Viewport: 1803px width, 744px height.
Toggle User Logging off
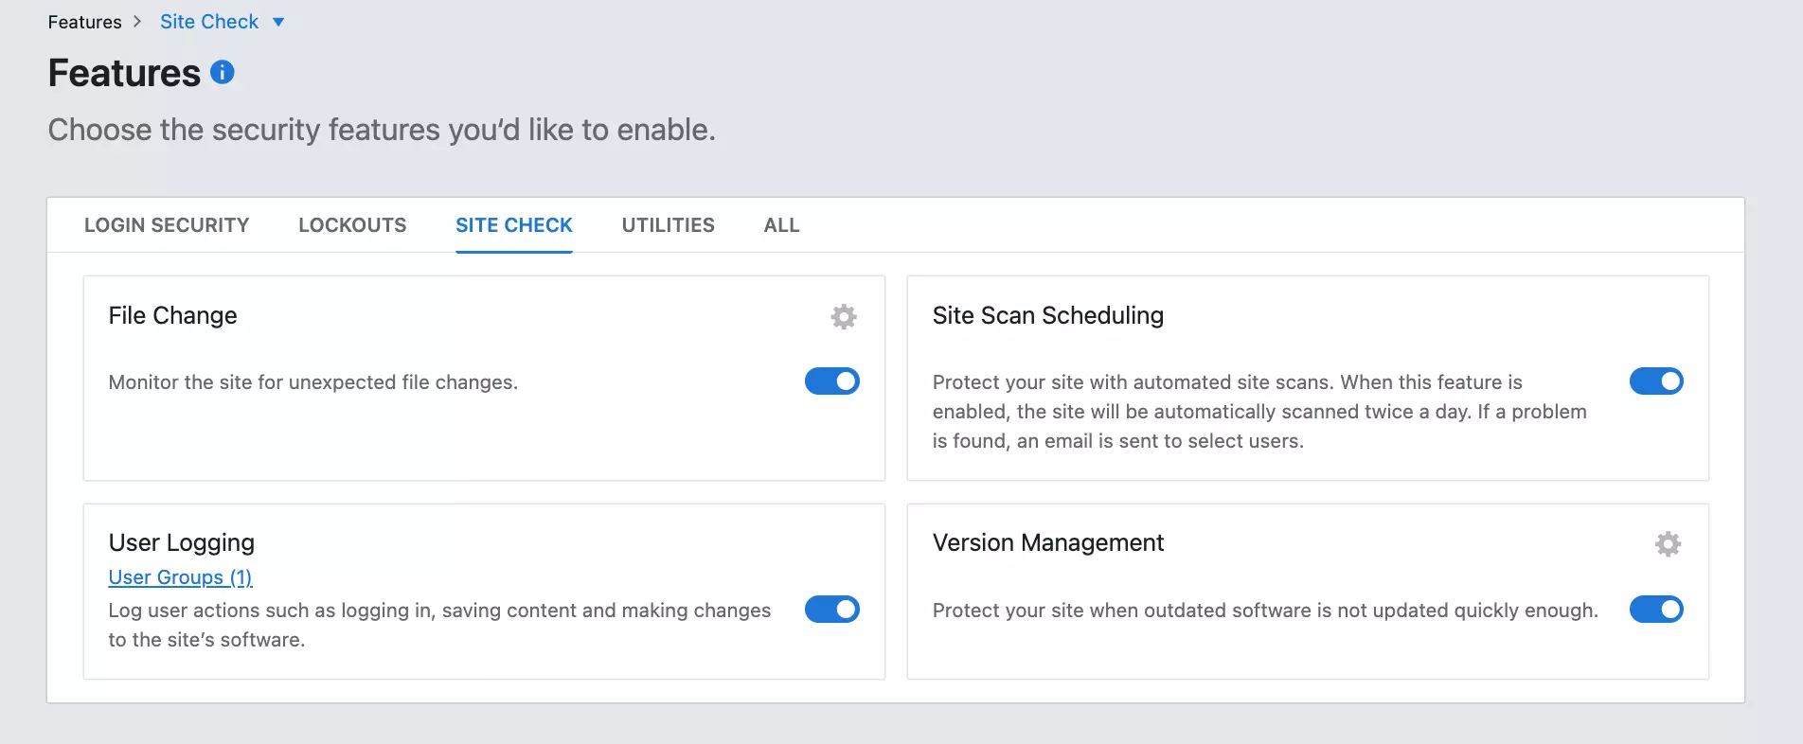pyautogui.click(x=831, y=610)
